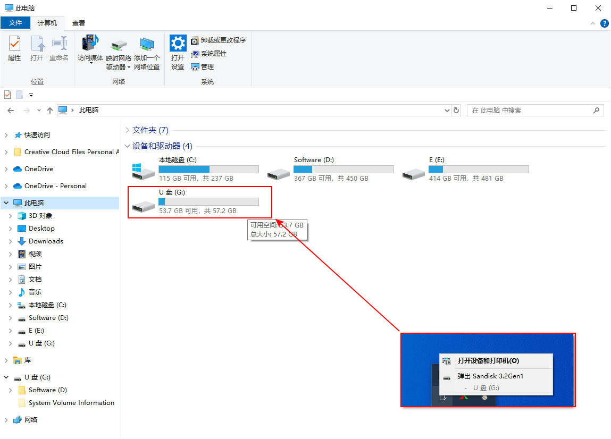
Task: Open the help question mark icon
Action: [604, 23]
